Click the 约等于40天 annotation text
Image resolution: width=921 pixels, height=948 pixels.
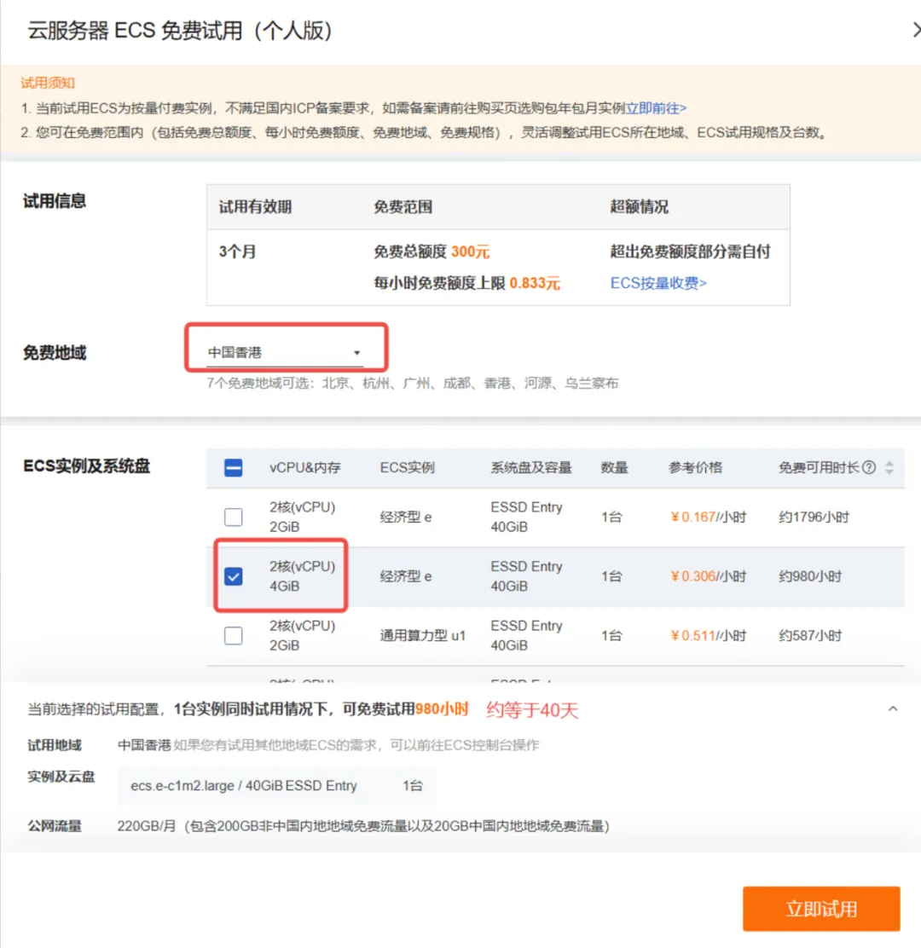(532, 710)
